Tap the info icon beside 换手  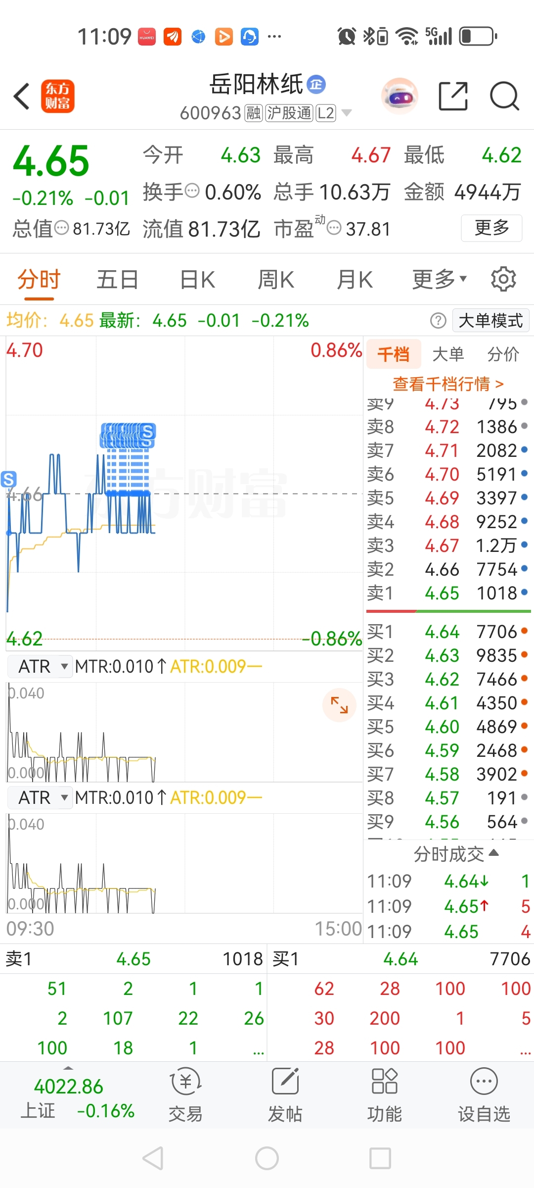point(192,190)
